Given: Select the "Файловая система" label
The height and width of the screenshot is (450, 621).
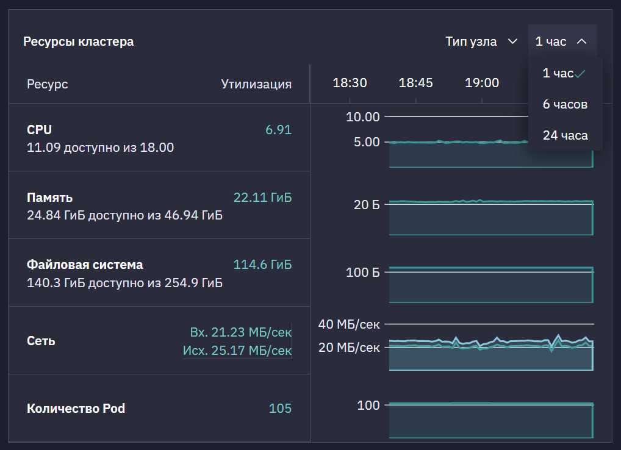Looking at the screenshot, I should 85,265.
